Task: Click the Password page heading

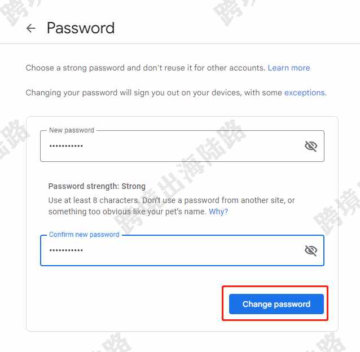Action: (x=81, y=28)
